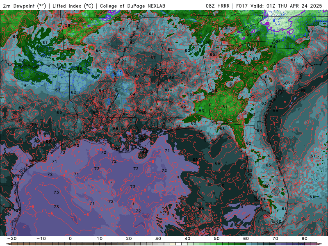This screenshot has width=328, height=246.
Task: Click the 10 label on the color scale
Action: point(100,239)
